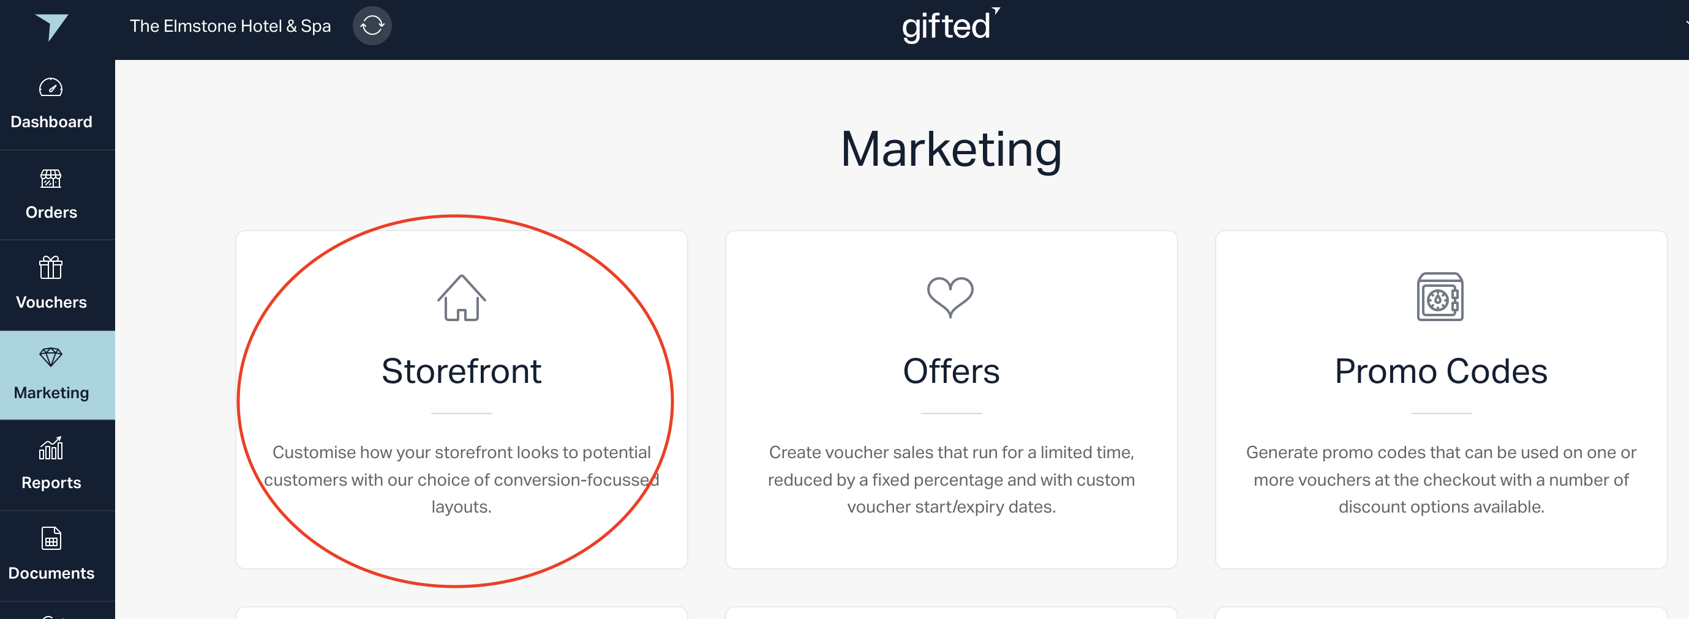Screen dimensions: 1689x619
Task: Open the Promo Codes heading
Action: click(x=1441, y=371)
